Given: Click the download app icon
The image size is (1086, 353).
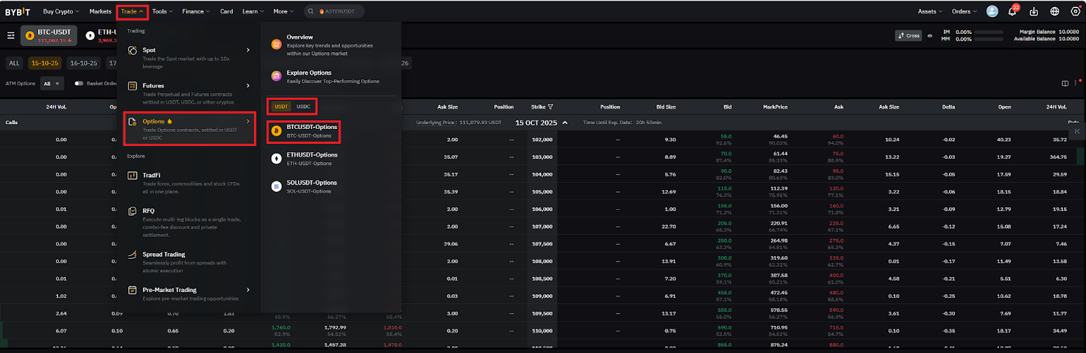Looking at the screenshot, I should coord(1034,12).
